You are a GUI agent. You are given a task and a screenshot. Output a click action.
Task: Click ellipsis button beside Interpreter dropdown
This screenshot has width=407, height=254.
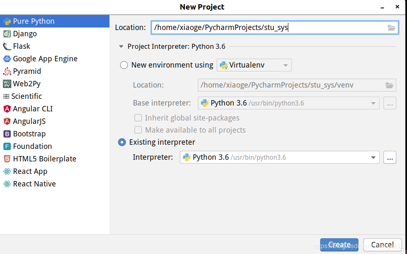pyautogui.click(x=390, y=157)
